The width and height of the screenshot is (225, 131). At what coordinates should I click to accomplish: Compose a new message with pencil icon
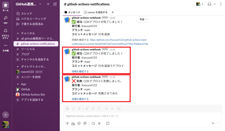55,4
